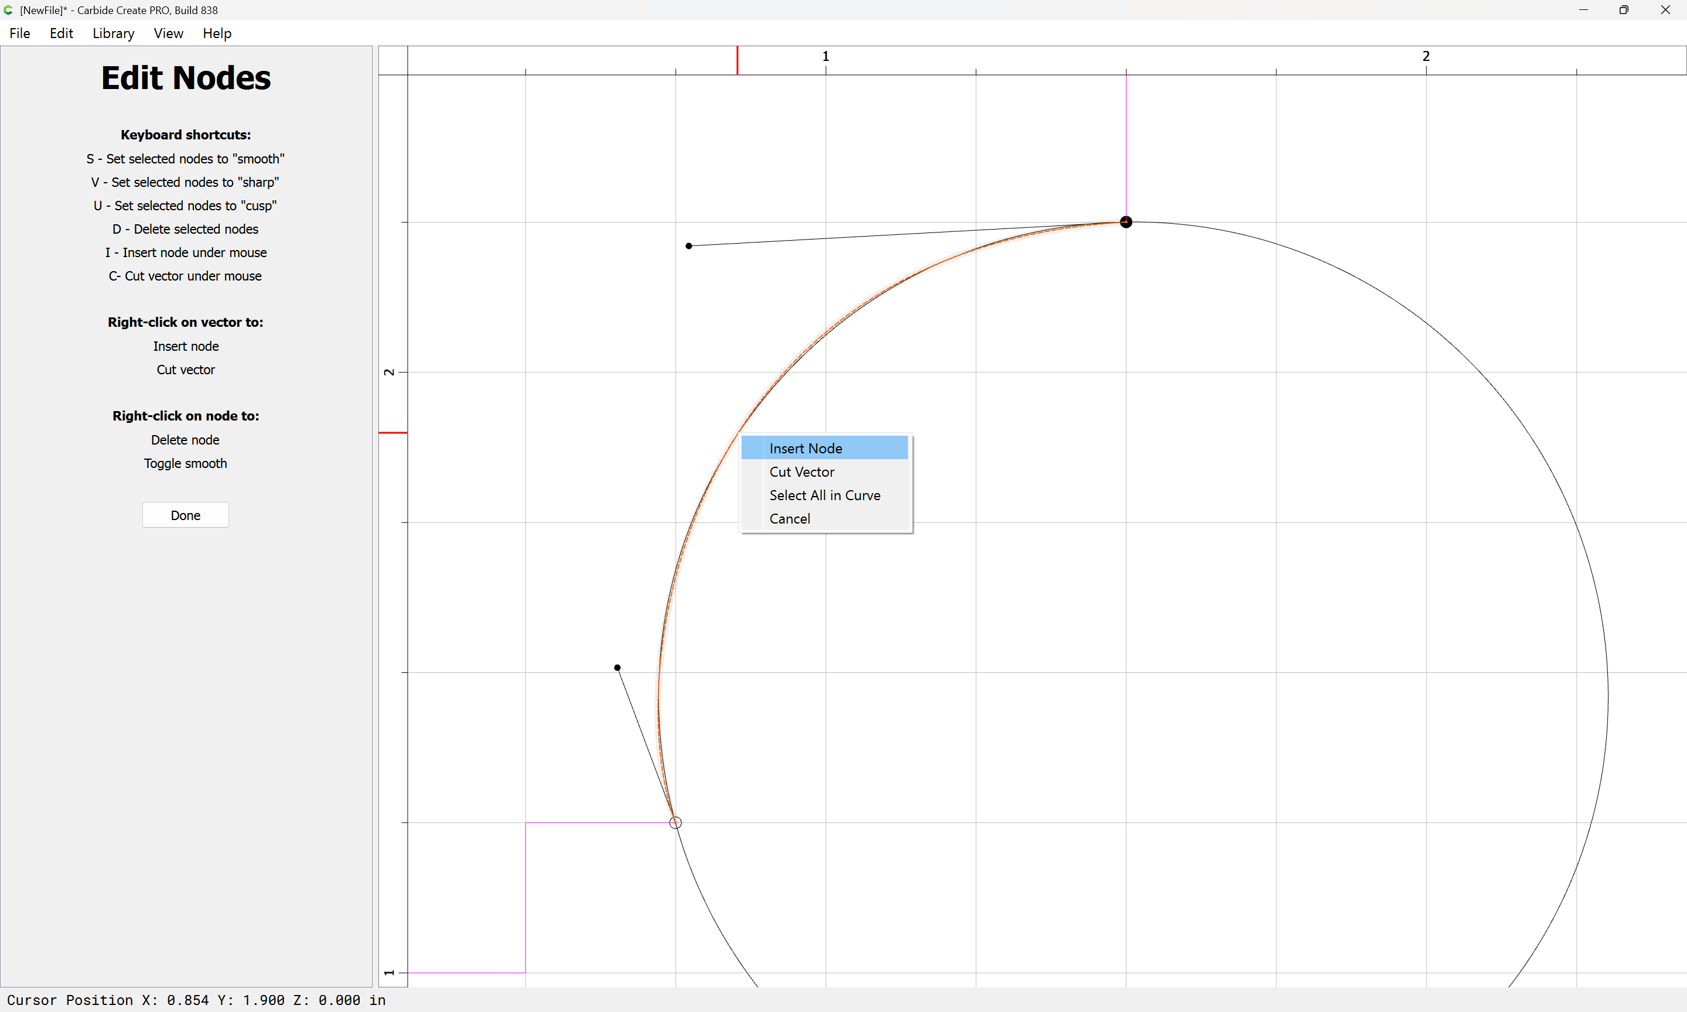This screenshot has height=1012, width=1687.
Task: Click the lower bezier control handle dot
Action: (617, 668)
